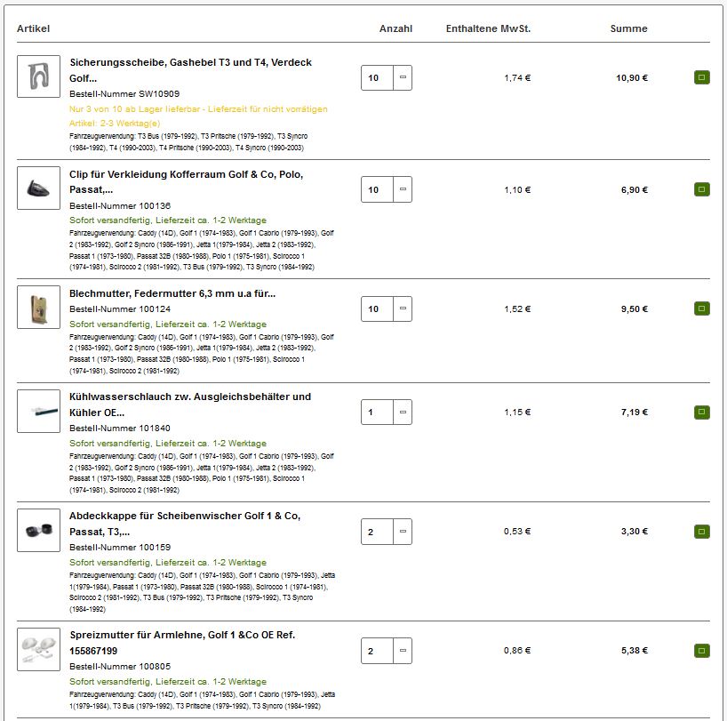Select Spreizmutter quantity number field
This screenshot has height=721, width=727.
pos(376,651)
